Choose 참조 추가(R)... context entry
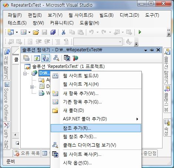This screenshot has height=168, width=174. pos(96,128)
